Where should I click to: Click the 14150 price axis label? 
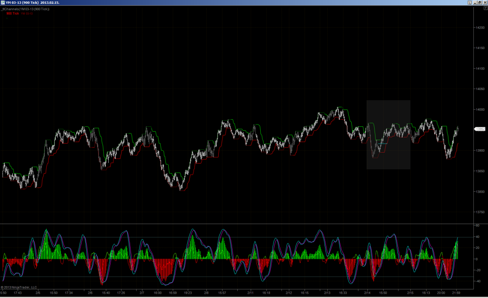point(480,48)
